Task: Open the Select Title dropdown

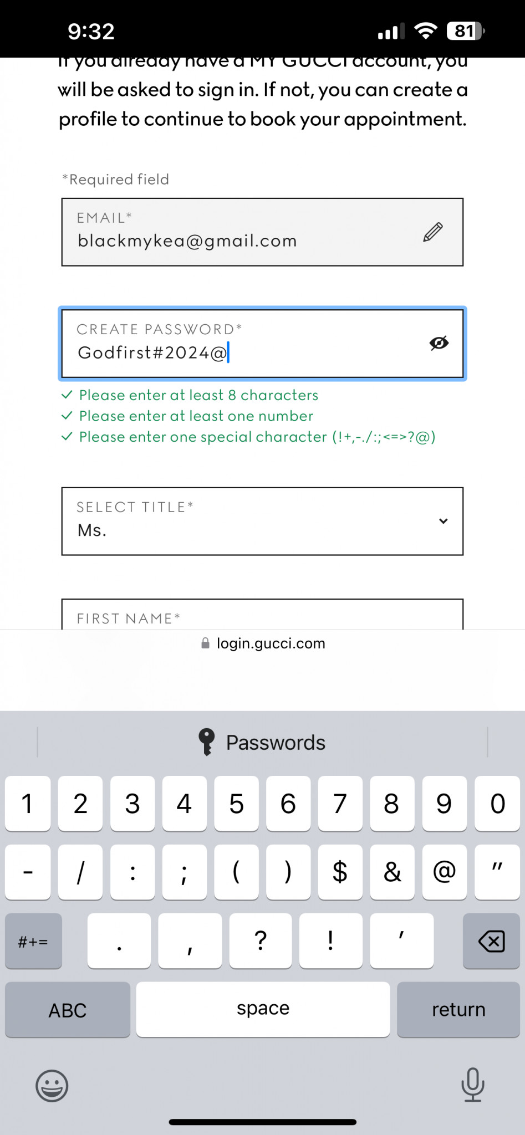Action: 262,521
